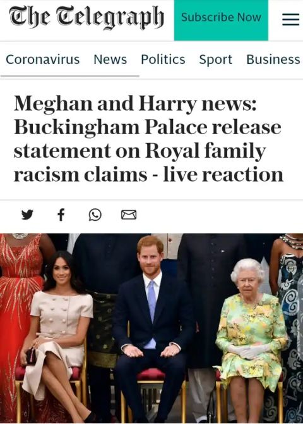Select the Politics nav item
Viewport: 303px width, 424px height.
coord(163,59)
